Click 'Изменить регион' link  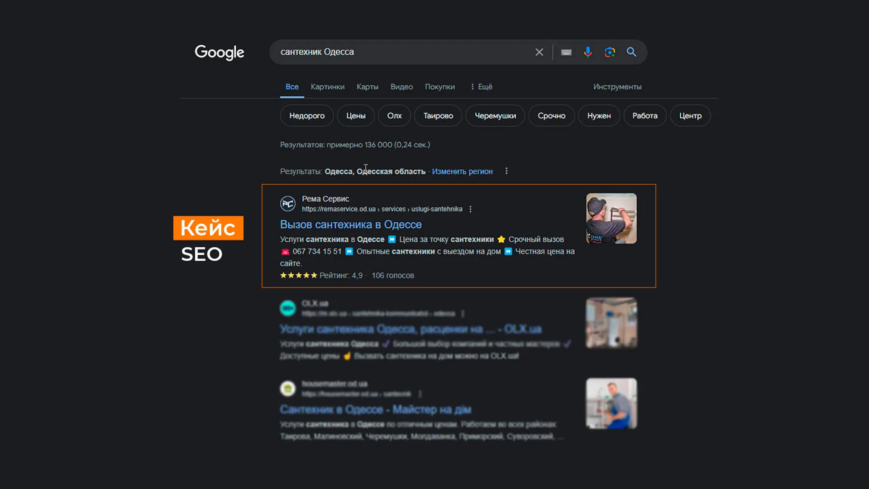click(x=462, y=172)
